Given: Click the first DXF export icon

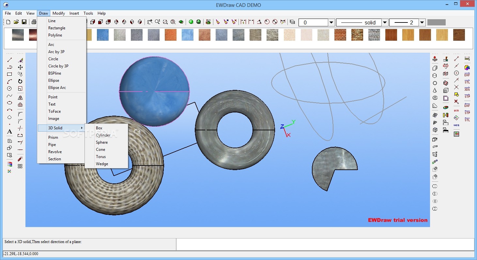Looking at the screenshot, I should coord(467,74).
